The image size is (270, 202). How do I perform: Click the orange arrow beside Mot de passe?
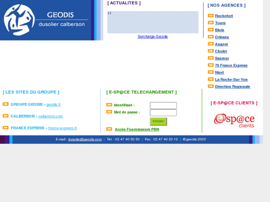(109, 112)
